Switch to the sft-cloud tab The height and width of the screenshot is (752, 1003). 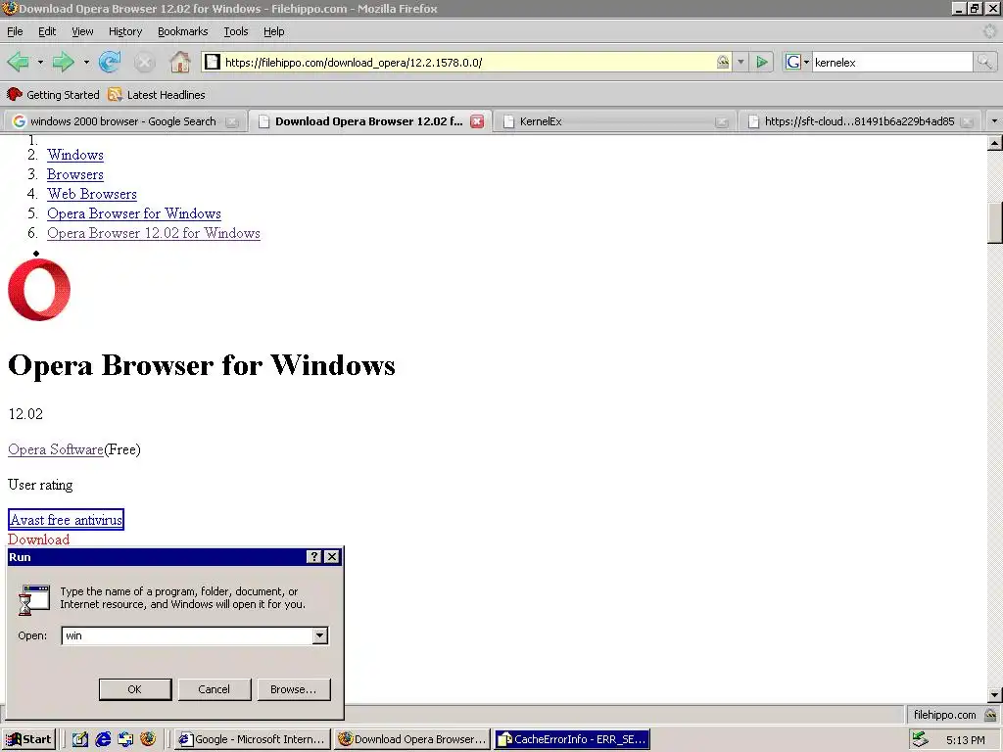859,120
